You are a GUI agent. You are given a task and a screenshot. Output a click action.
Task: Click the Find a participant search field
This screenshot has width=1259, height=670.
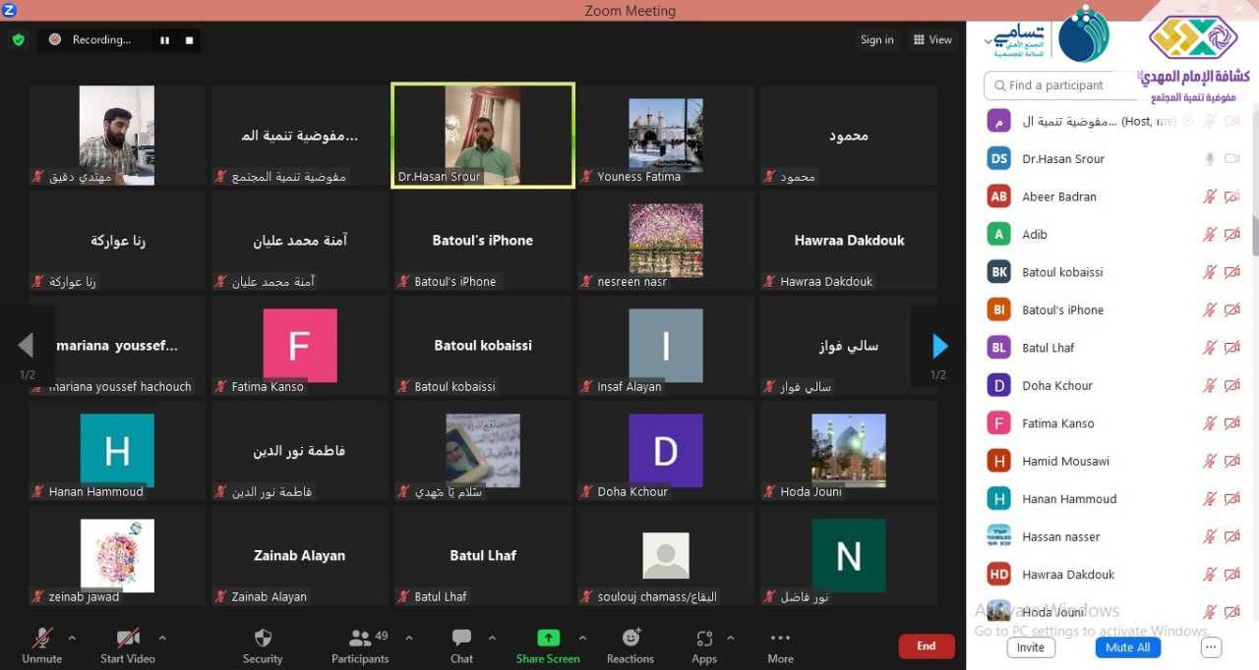click(1057, 85)
